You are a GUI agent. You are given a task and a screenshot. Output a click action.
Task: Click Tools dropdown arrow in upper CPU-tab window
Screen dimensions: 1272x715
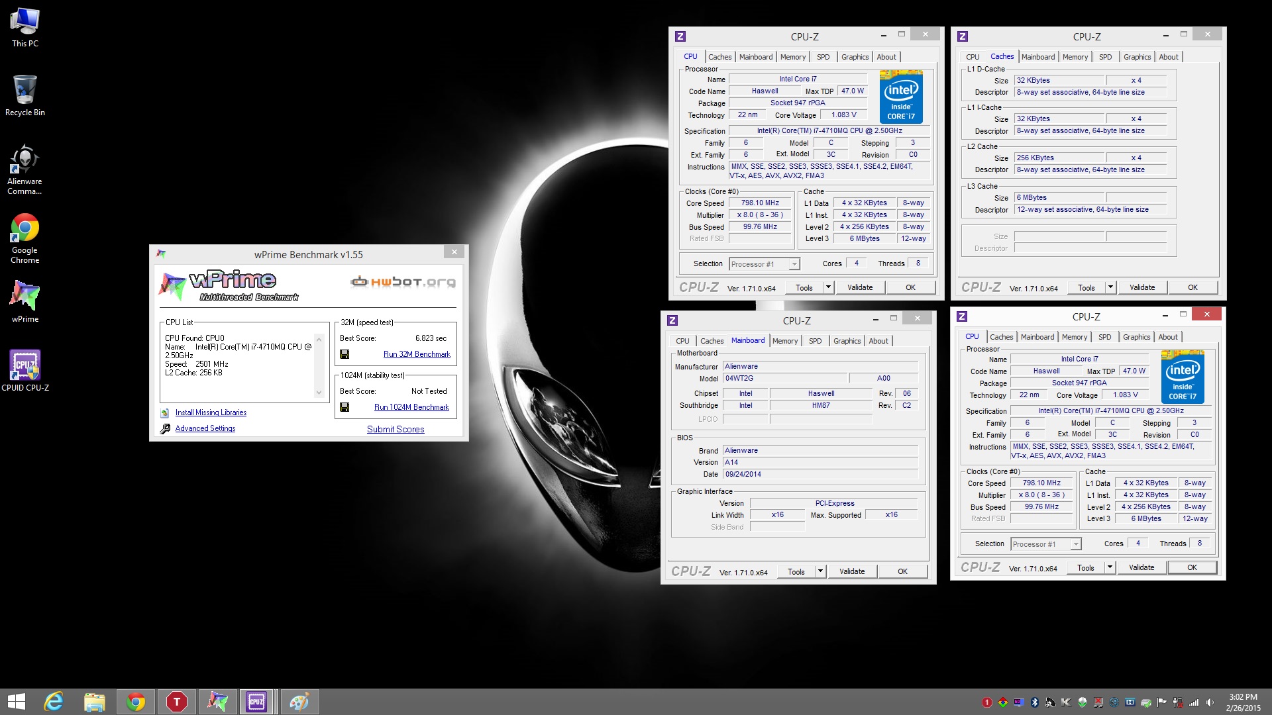click(x=828, y=287)
